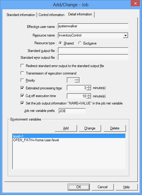Image resolution: width=142 pixels, height=195 pixels.
Task: Switch to the Standard information tab
Action: tap(21, 15)
